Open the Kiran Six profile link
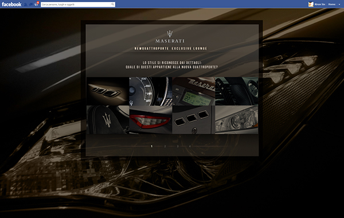The width and height of the screenshot is (344, 218). [320, 4]
